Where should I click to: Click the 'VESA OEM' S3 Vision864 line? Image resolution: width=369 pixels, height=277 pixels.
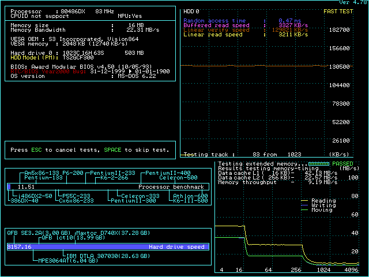point(74,39)
